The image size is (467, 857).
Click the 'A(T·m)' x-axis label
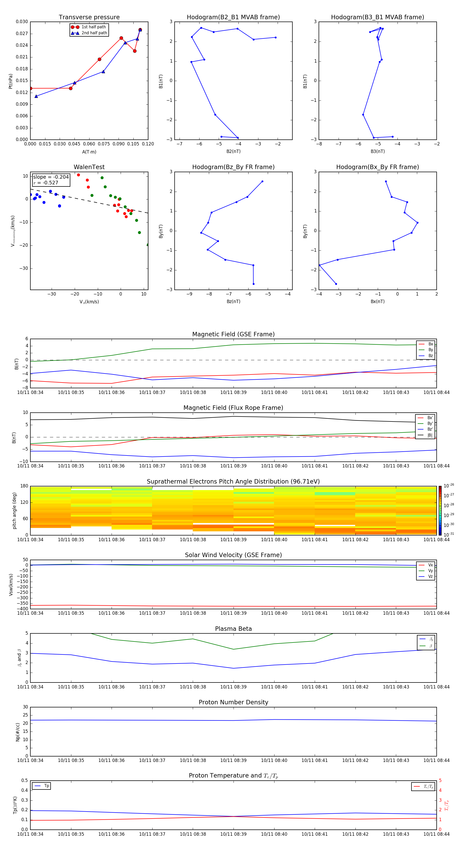(89, 152)
